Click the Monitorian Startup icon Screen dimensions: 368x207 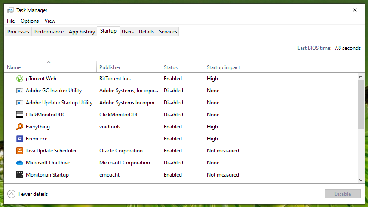(x=20, y=175)
